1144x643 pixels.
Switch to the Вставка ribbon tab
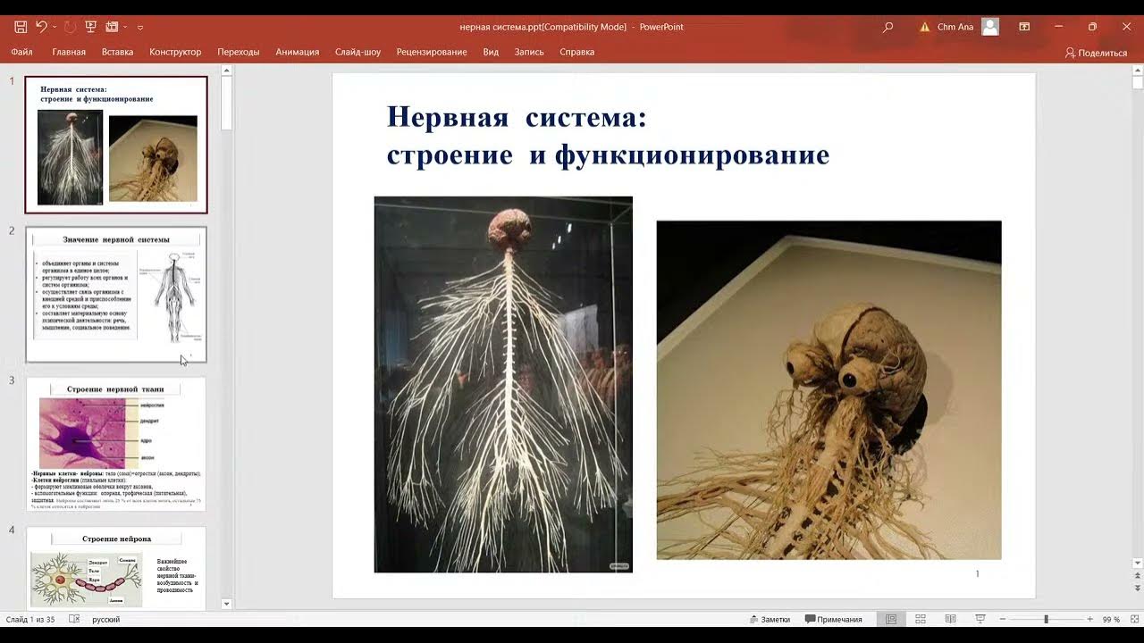(x=117, y=52)
